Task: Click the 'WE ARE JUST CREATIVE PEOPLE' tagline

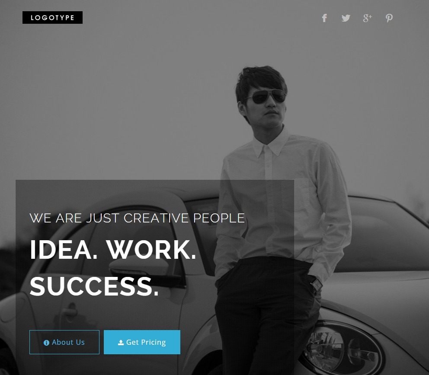Action: point(137,218)
